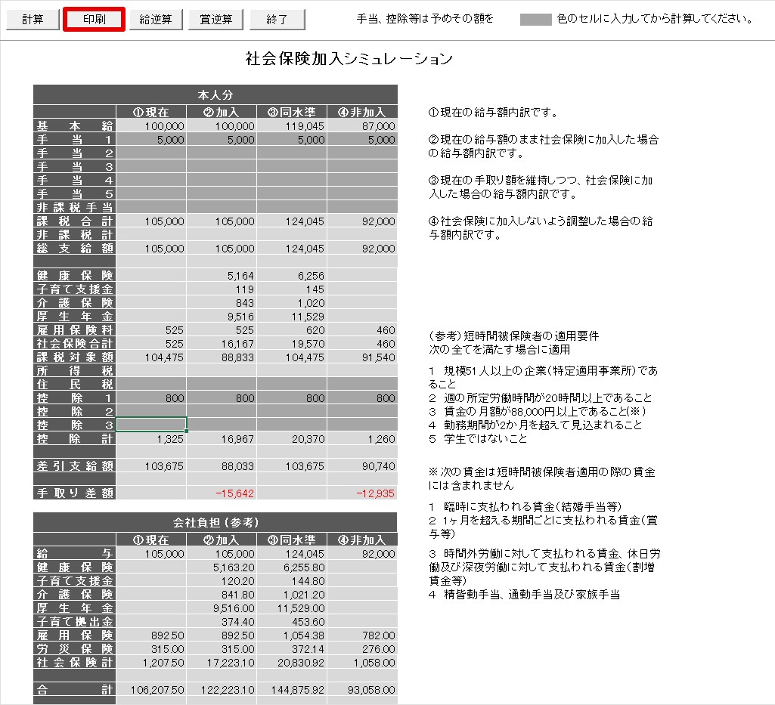Select the 手取り差額 value -15,642

coord(222,493)
